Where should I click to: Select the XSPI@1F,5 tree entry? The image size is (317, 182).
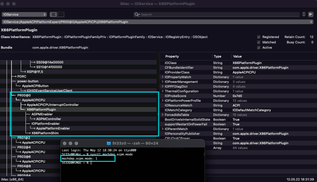[35, 72]
